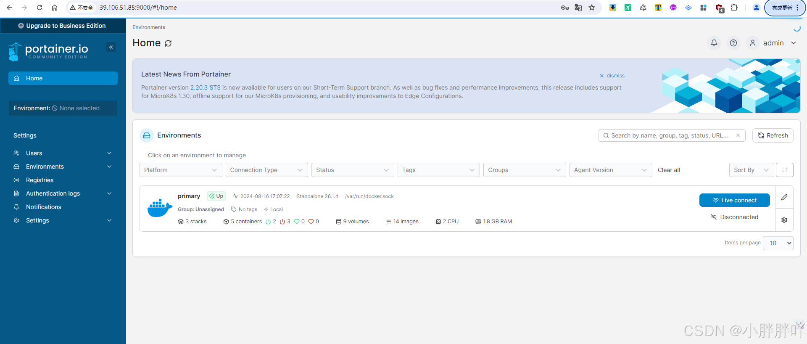Toggle sort order arrows button
This screenshot has height=344, width=807.
click(x=785, y=170)
